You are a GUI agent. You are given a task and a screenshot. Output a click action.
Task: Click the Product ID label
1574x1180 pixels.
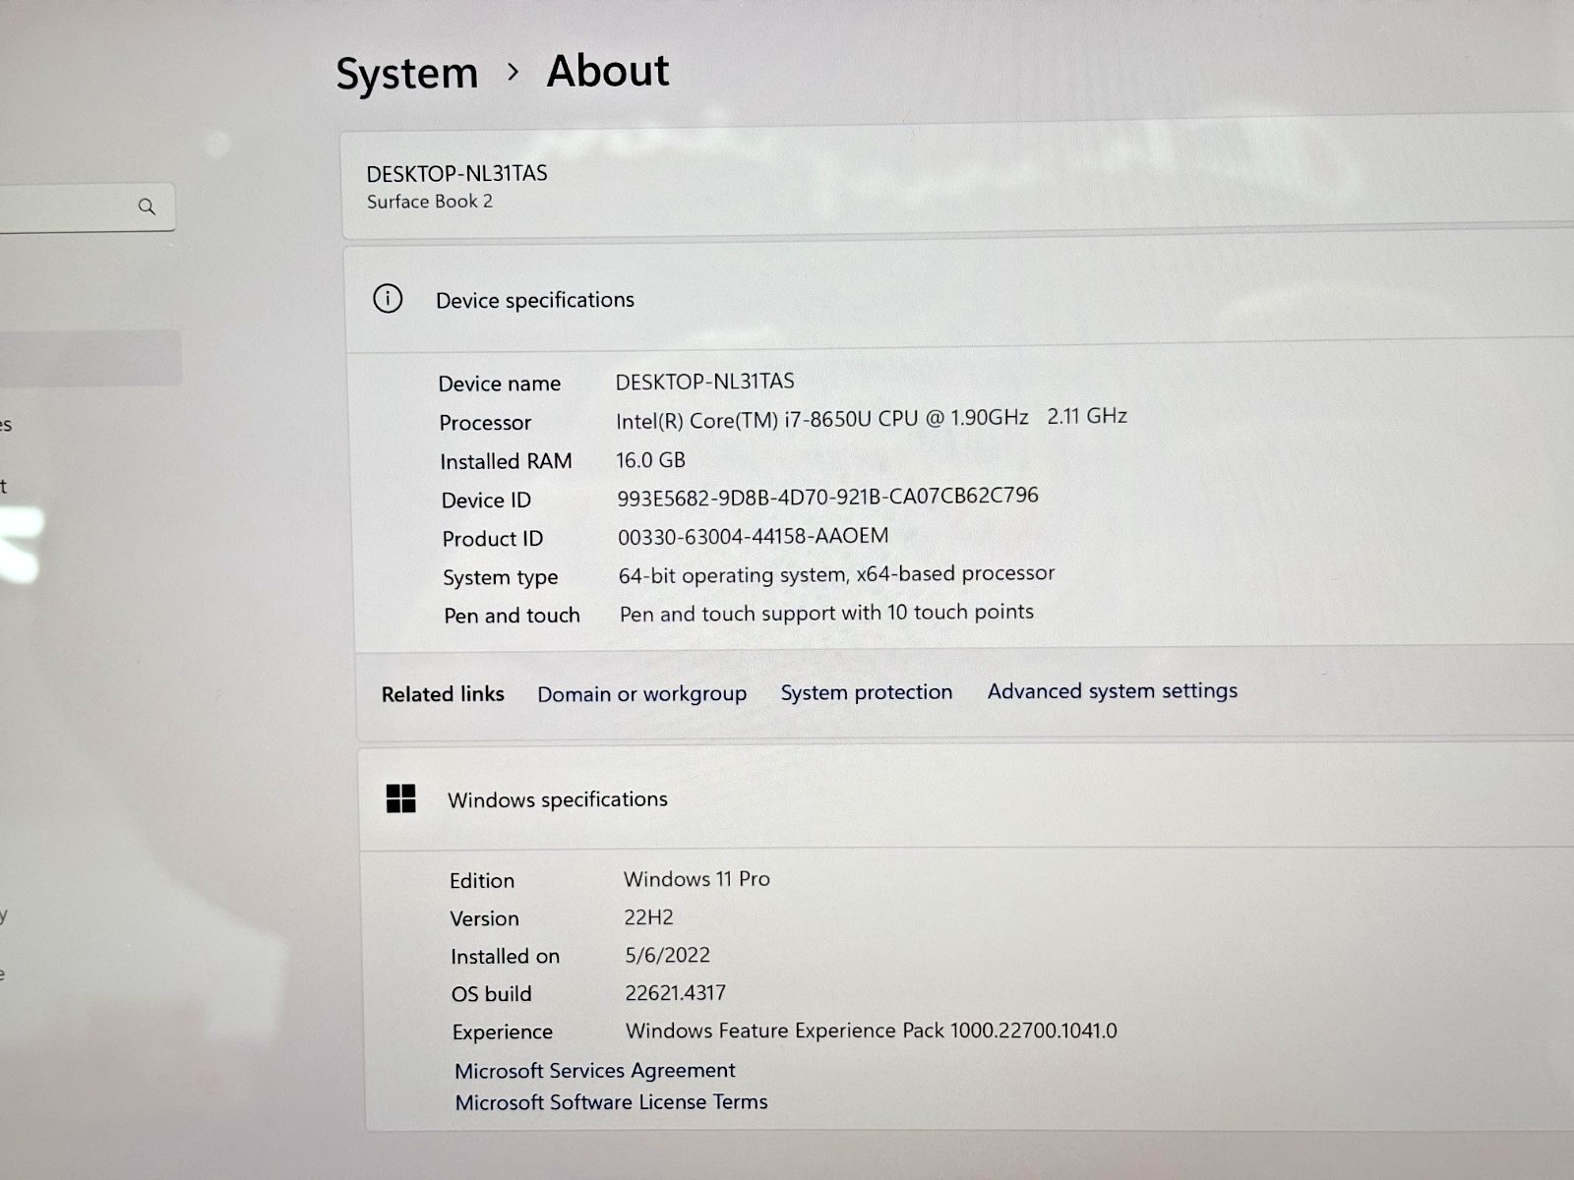point(492,539)
